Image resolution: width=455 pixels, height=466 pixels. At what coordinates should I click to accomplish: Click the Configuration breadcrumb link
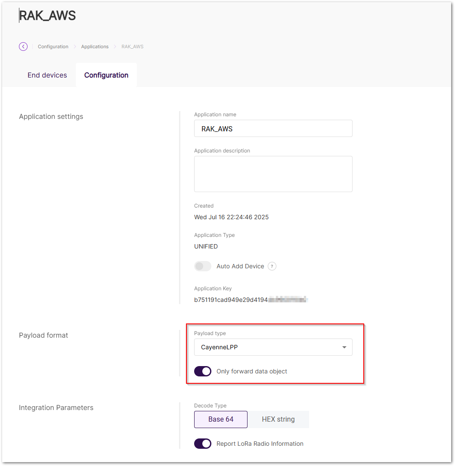click(53, 46)
